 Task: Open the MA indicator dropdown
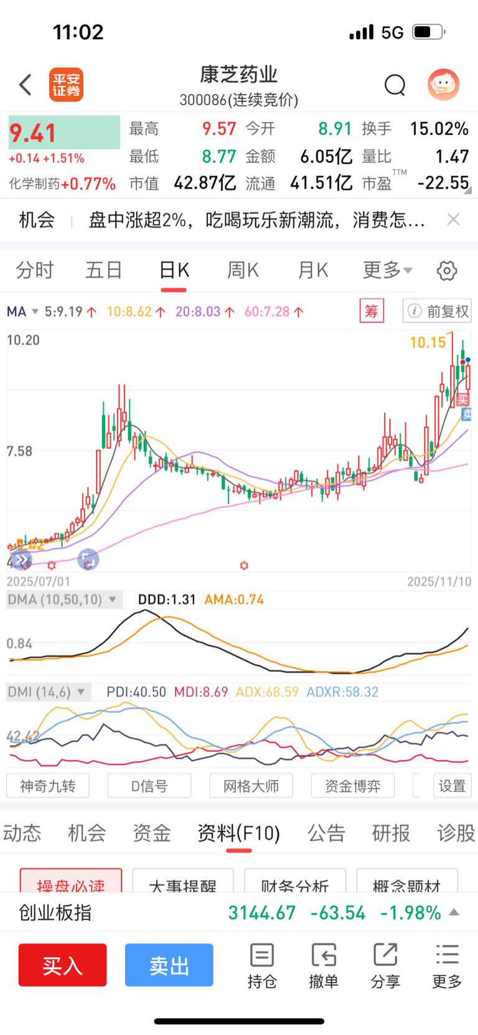[23, 311]
